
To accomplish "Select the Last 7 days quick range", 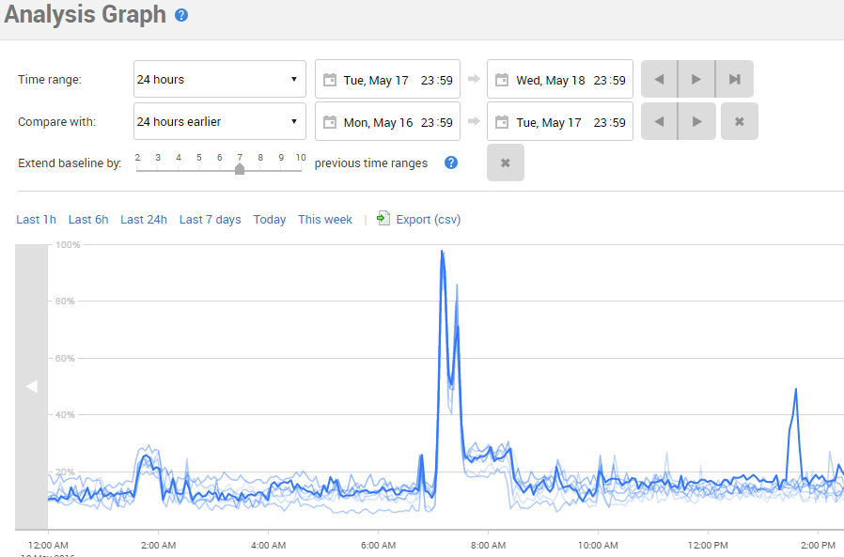I will 210,219.
